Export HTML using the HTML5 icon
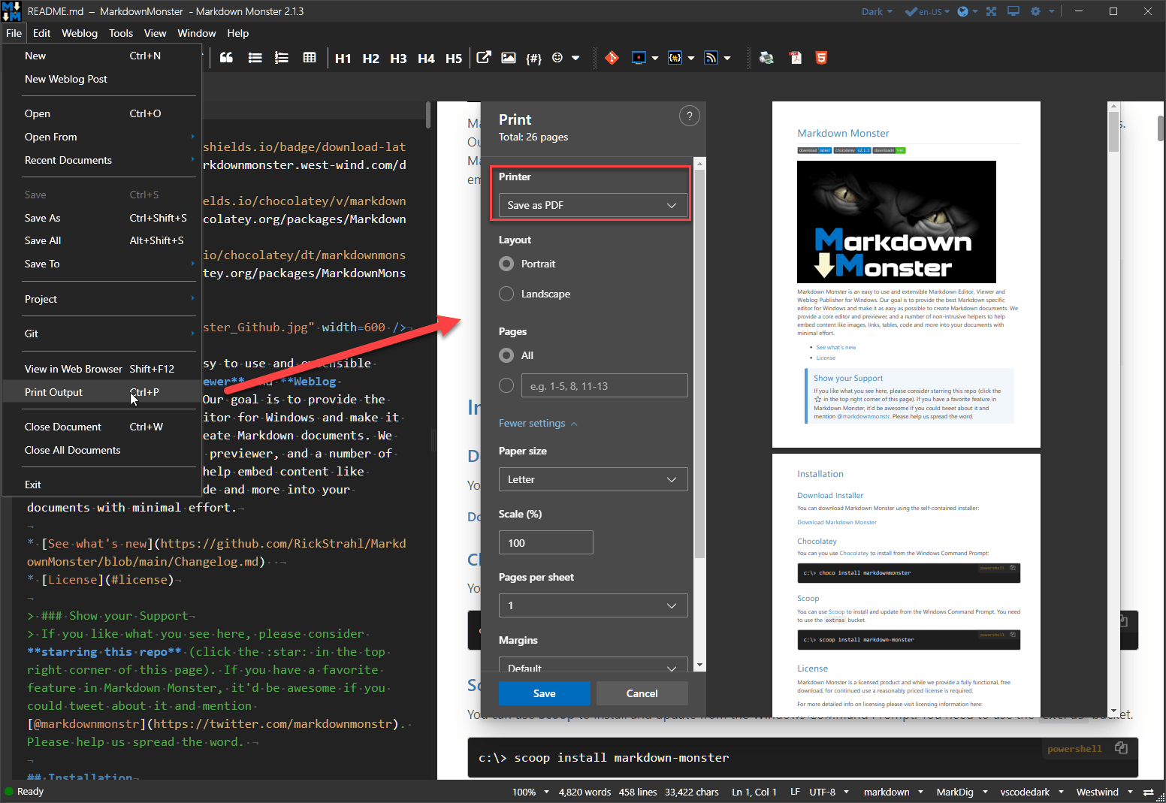1166x803 pixels. tap(821, 58)
